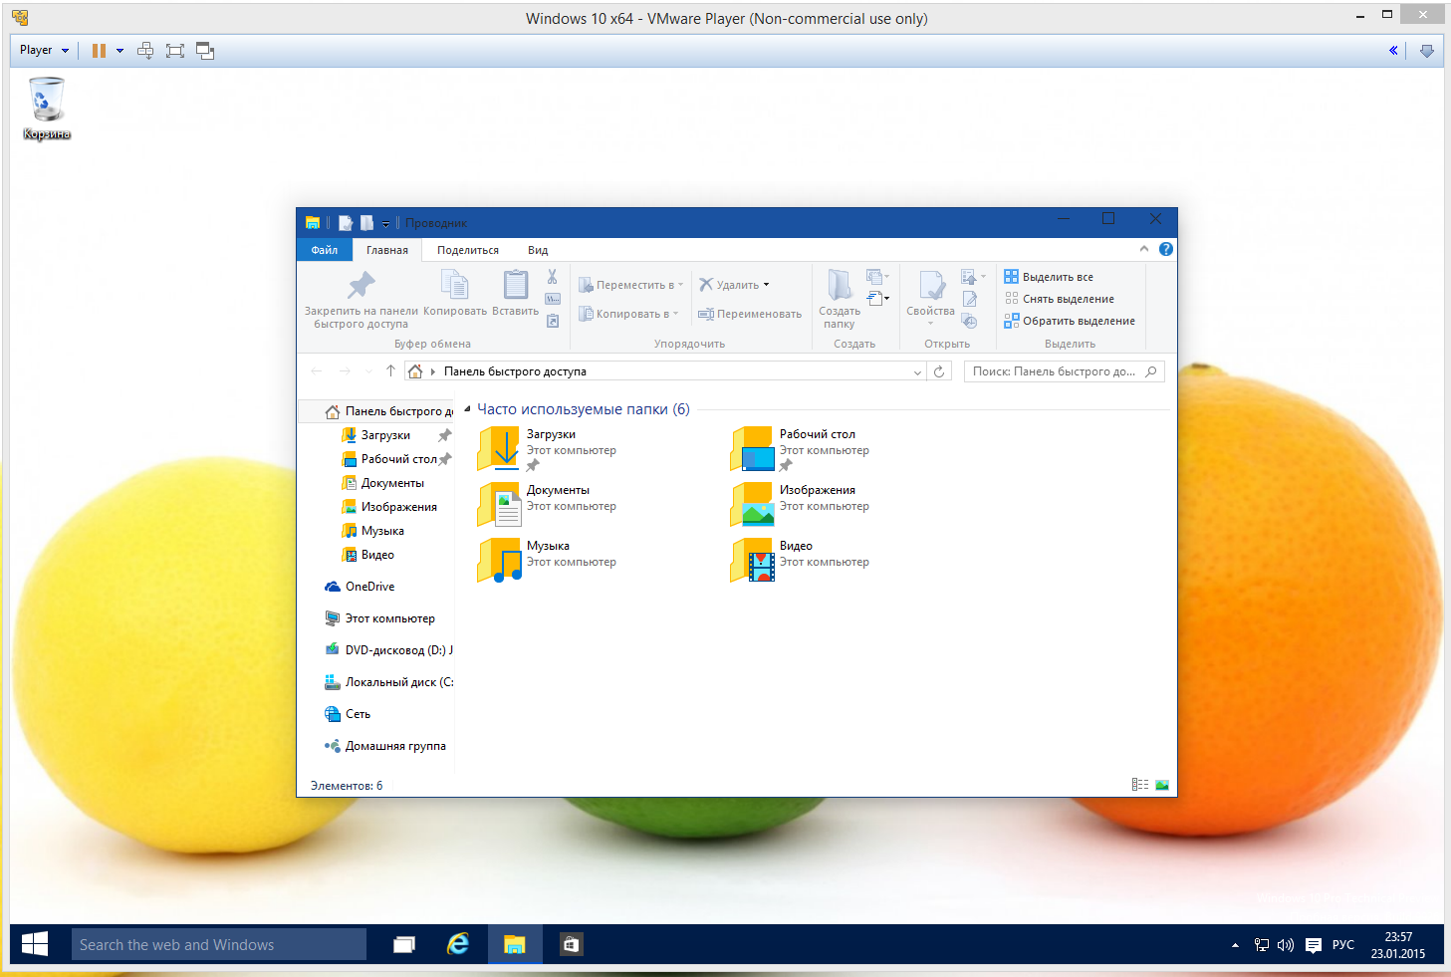Switch to the large icons view in status bar
The height and width of the screenshot is (977, 1451).
(1162, 785)
